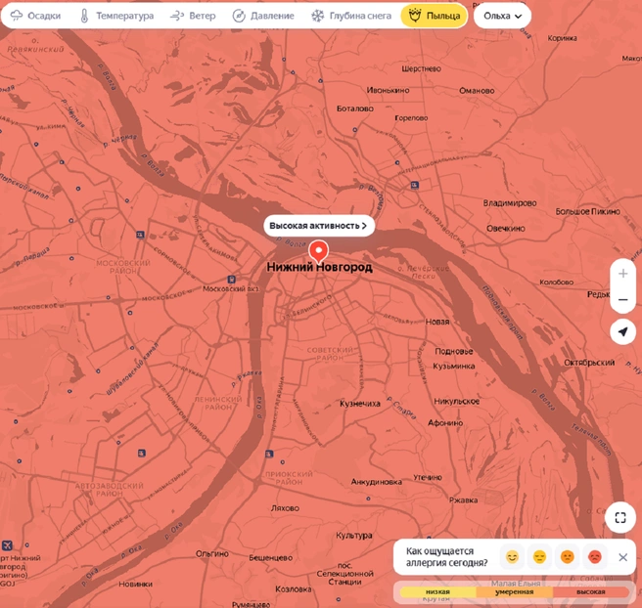Select the Глубина снега layer
642x608 pixels.
tap(351, 16)
